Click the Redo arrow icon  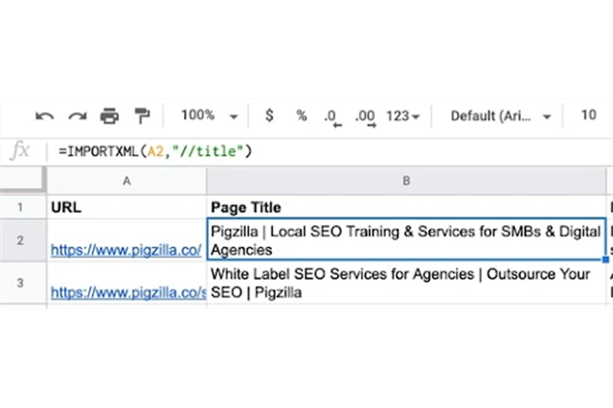pos(78,116)
